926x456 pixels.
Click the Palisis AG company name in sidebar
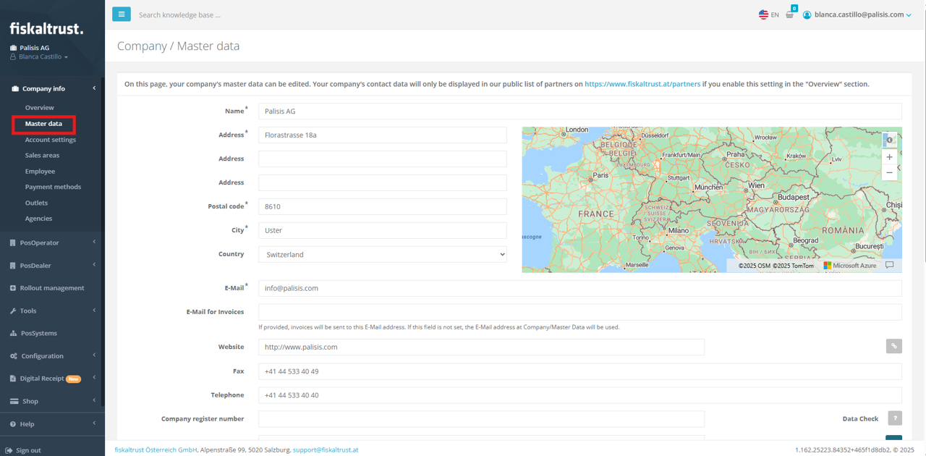coord(34,48)
